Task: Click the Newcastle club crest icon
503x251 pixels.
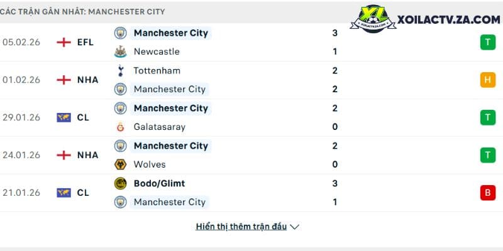Action: point(120,51)
